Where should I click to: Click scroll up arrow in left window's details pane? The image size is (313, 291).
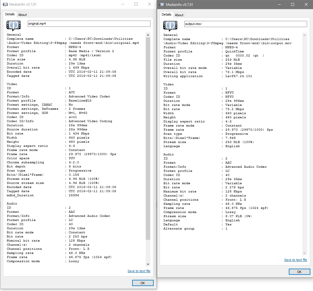coord(148,35)
